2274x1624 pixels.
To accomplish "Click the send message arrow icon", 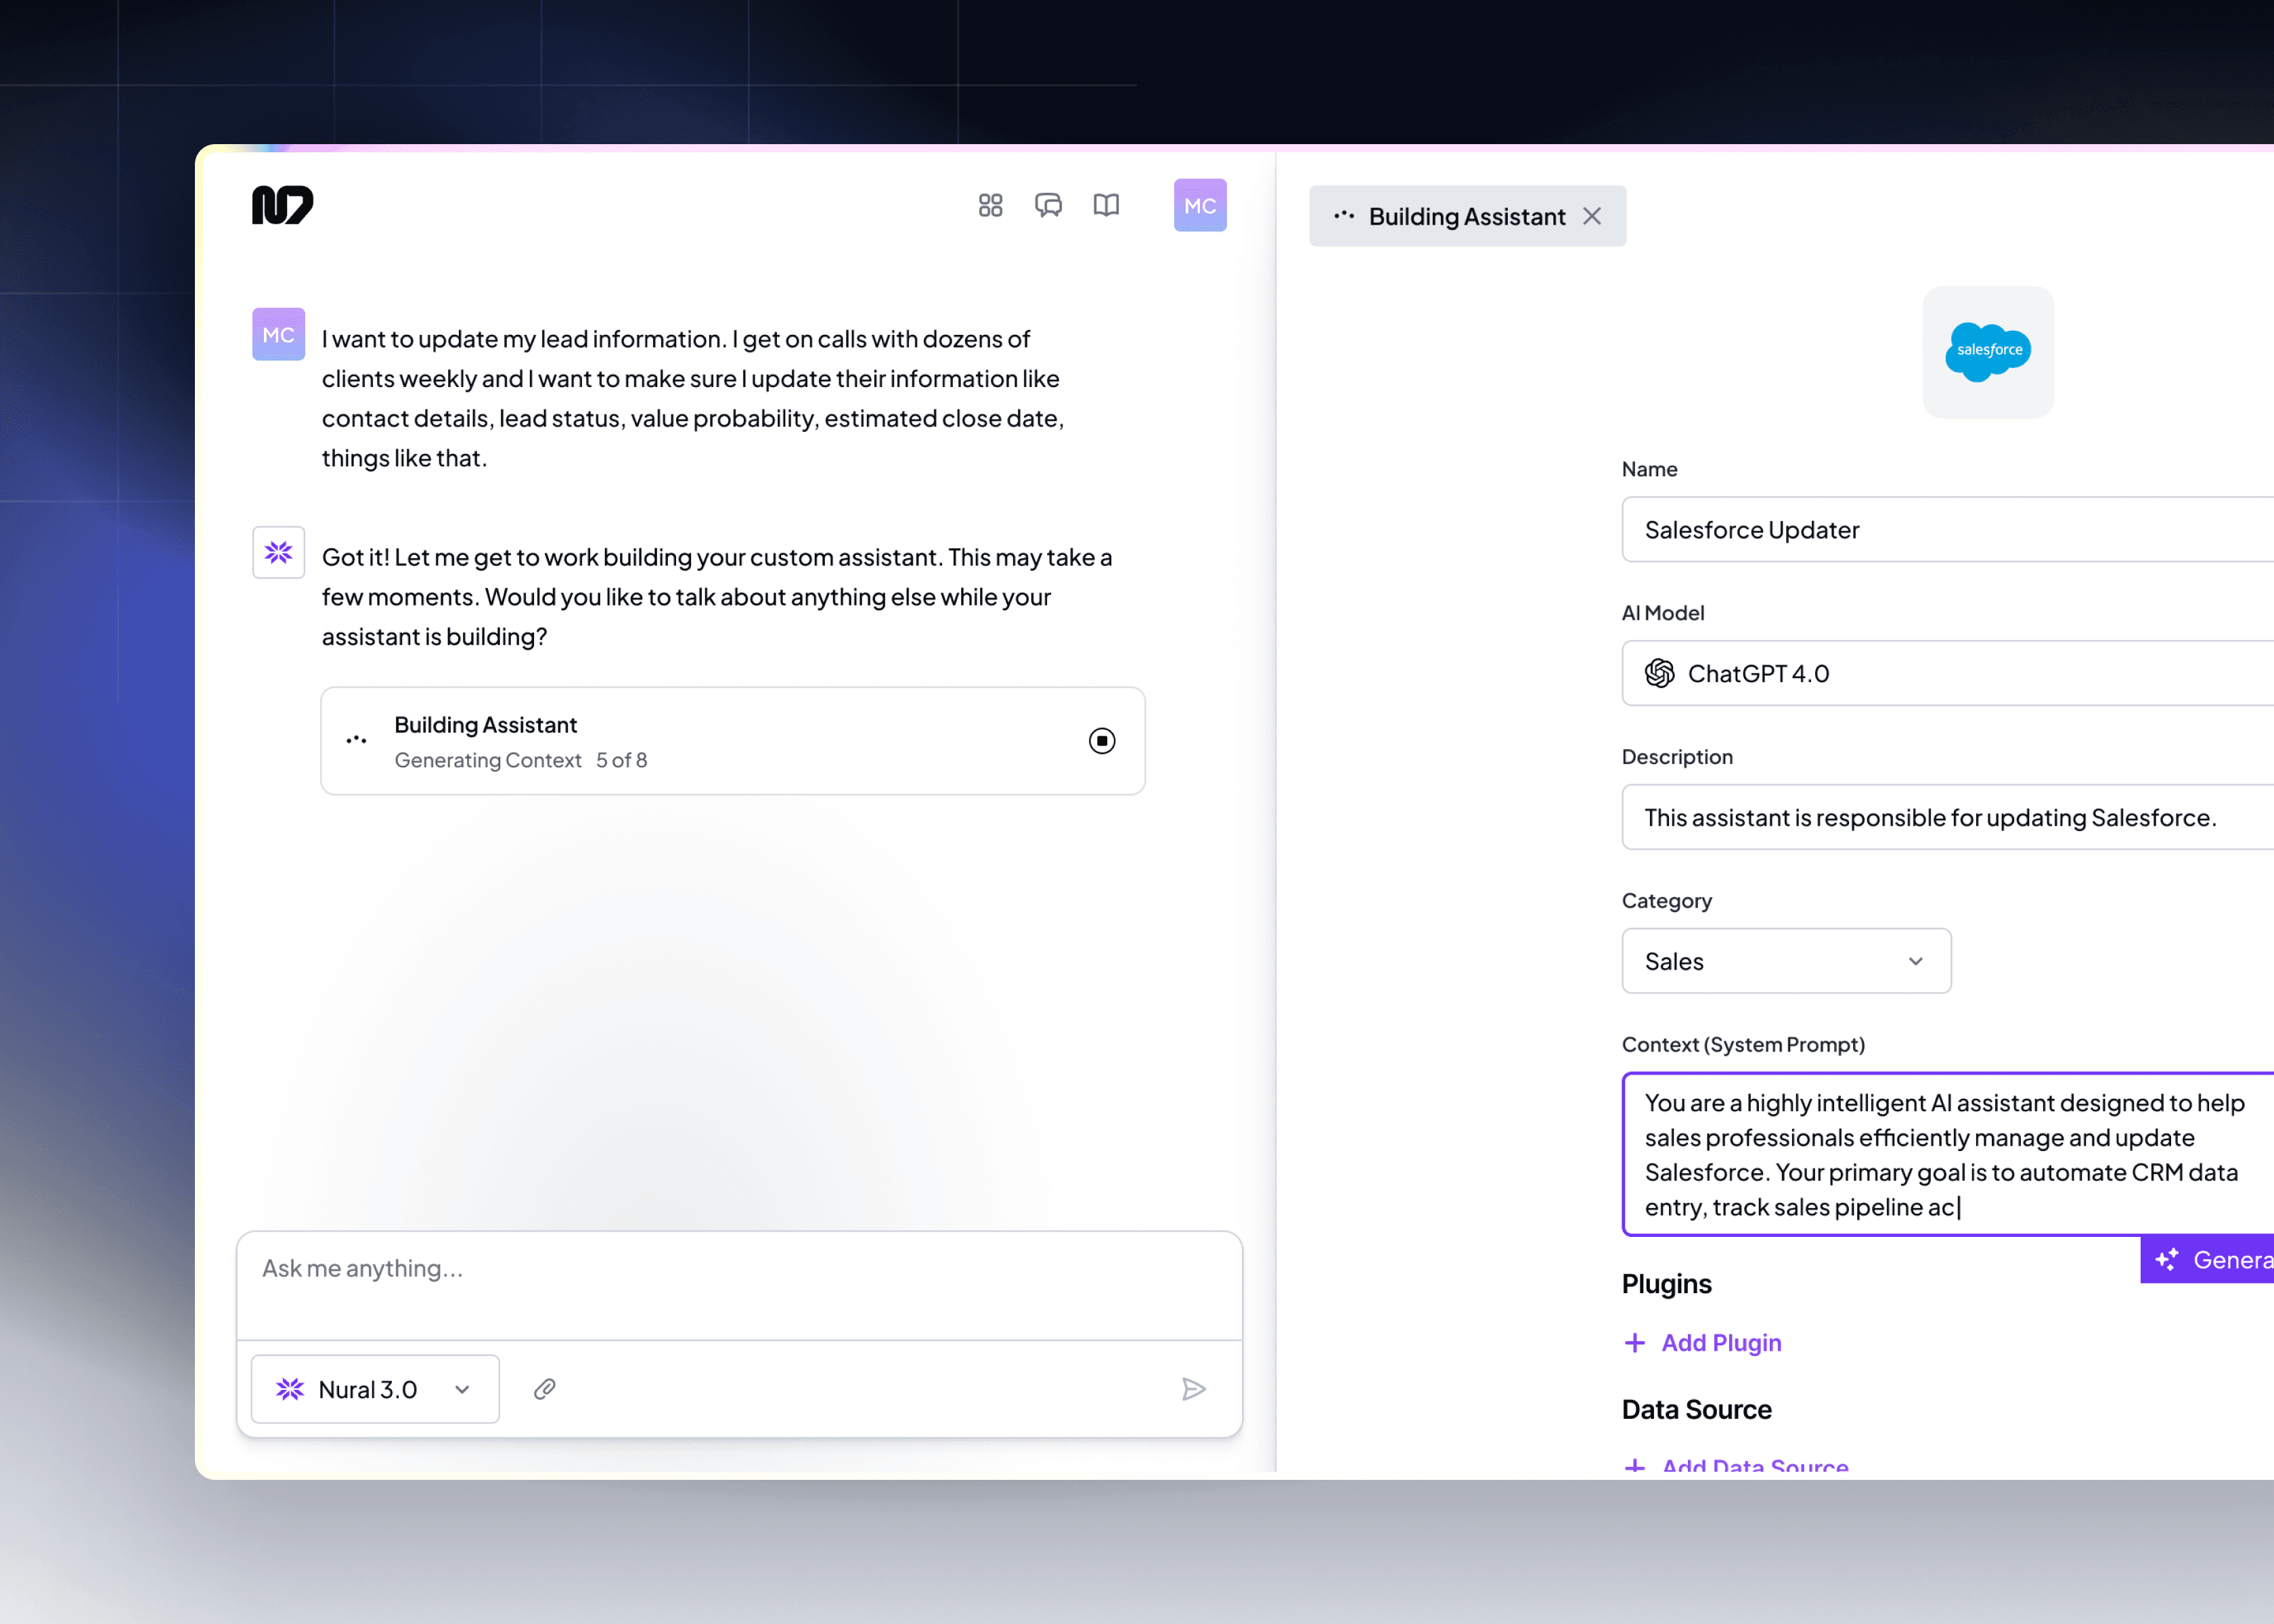I will point(1193,1388).
